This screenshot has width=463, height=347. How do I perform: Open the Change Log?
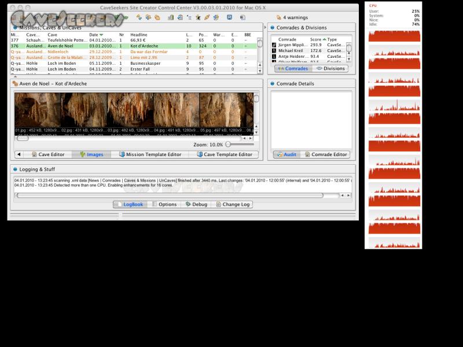(232, 204)
